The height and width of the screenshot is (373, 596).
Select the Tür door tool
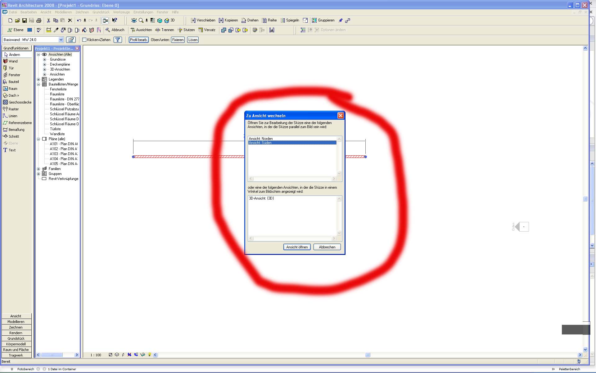[x=8, y=68]
